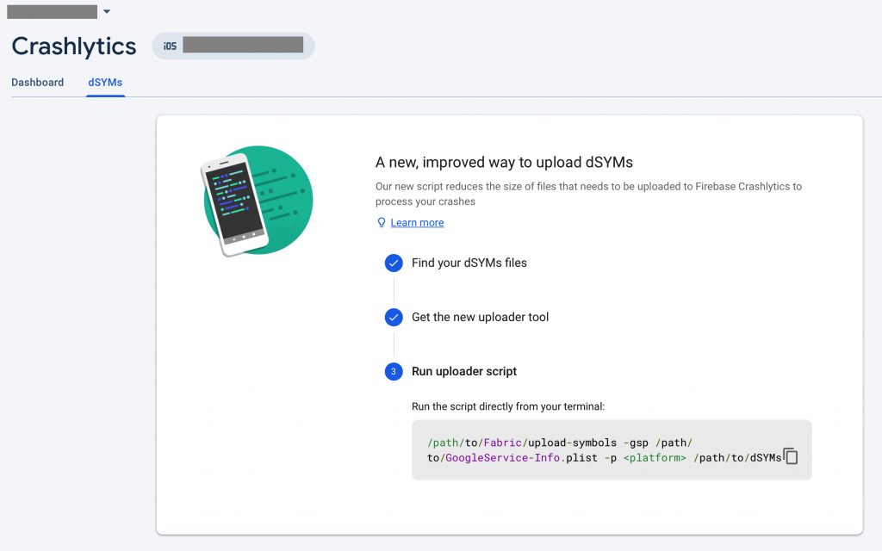This screenshot has height=551, width=882.
Task: Open the project selector dropdown arrow
Action: pyautogui.click(x=106, y=11)
